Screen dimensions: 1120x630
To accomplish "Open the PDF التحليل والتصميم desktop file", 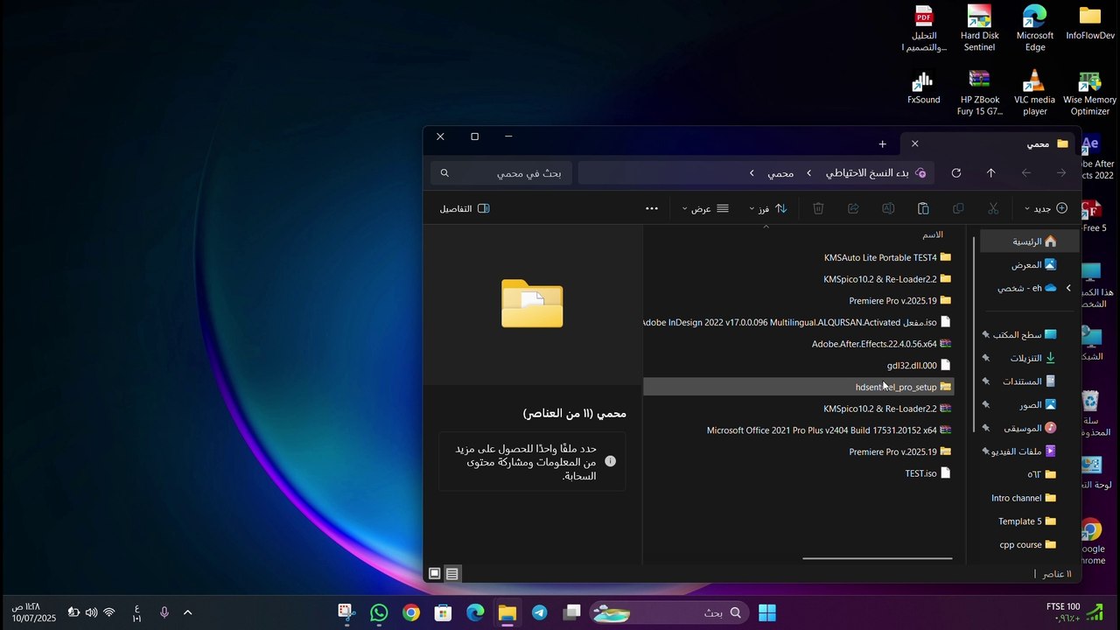I will click(923, 29).
